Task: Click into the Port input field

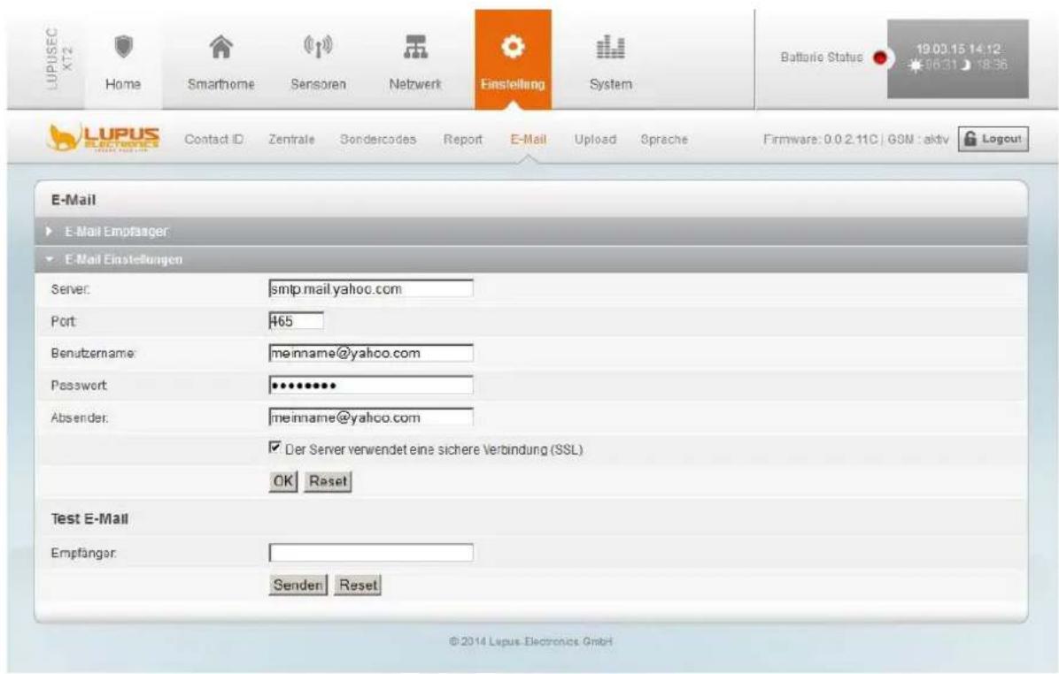Action: pyautogui.click(x=296, y=321)
